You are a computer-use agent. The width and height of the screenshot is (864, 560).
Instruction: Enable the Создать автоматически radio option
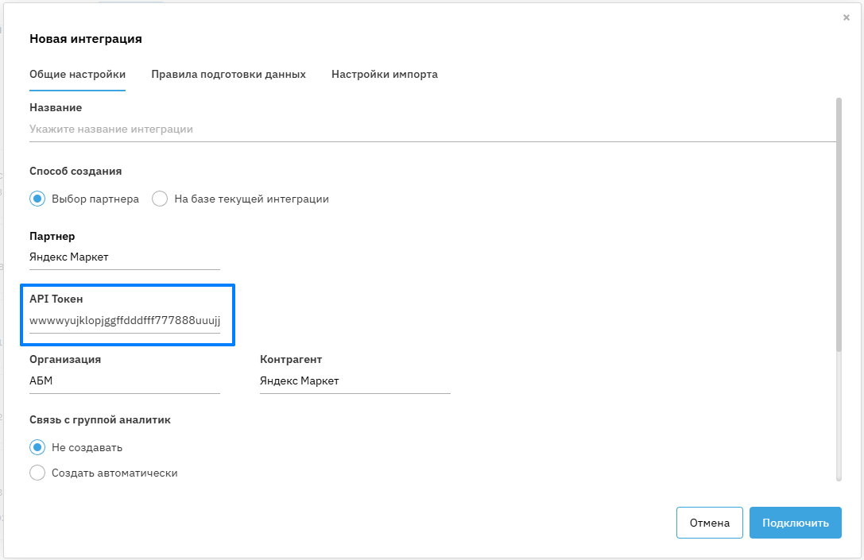37,473
